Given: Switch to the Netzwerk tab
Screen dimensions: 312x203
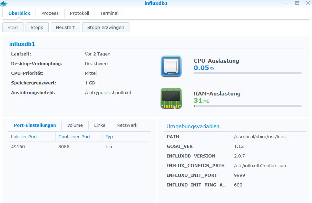Looking at the screenshot, I should click(x=127, y=125).
